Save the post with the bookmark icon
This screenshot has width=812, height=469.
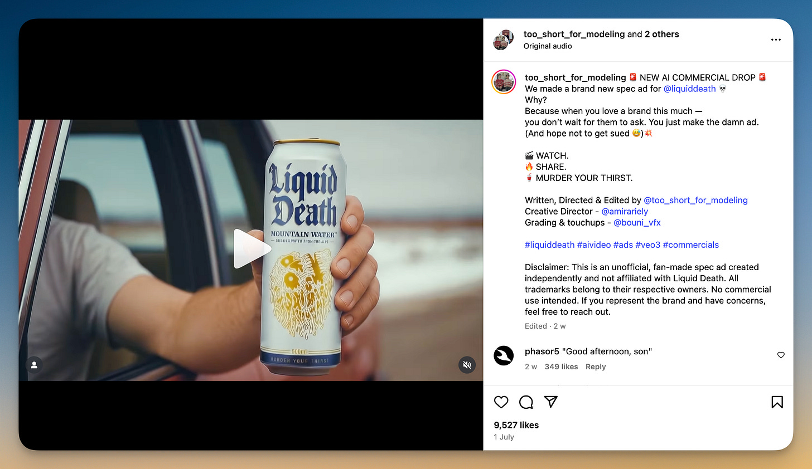click(777, 402)
